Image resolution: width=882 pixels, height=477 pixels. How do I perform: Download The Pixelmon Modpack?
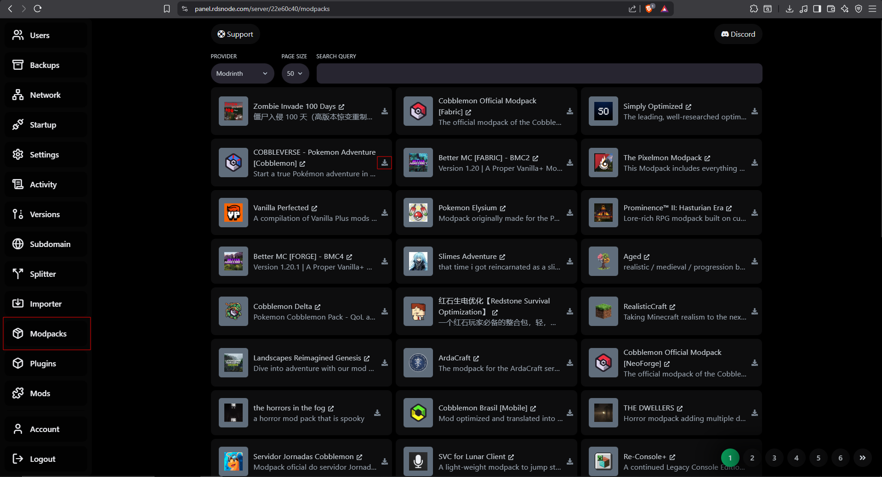pyautogui.click(x=755, y=163)
